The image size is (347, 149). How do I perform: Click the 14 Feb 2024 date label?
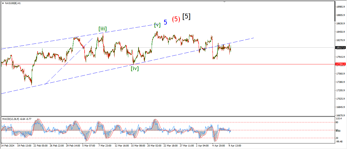click(x=8, y=146)
